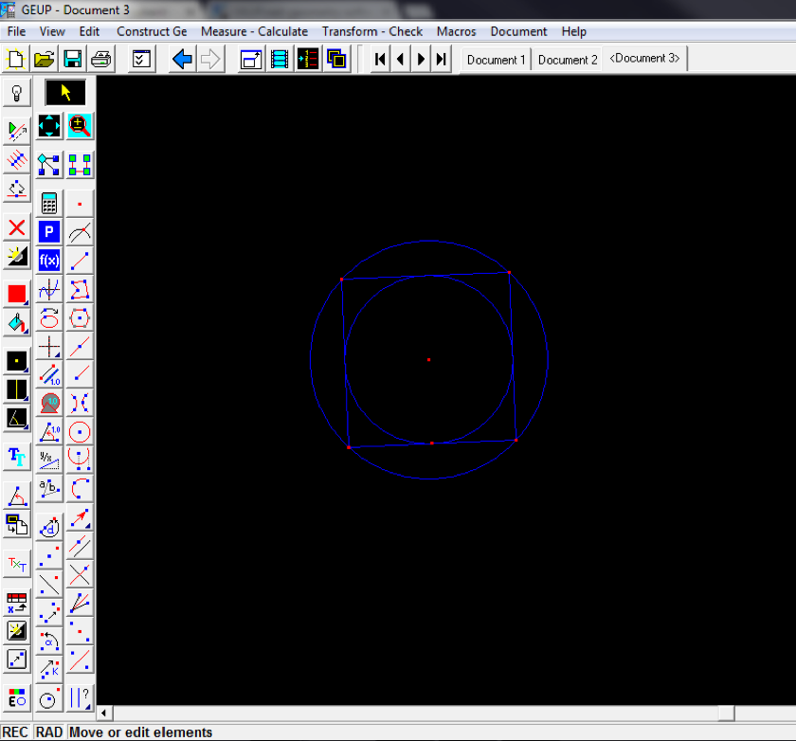Image resolution: width=796 pixels, height=741 pixels.
Task: Click the red X delete tool
Action: pyautogui.click(x=16, y=227)
